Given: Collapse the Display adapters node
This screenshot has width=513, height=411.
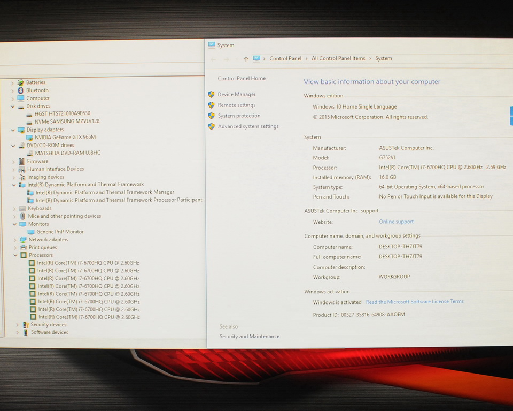Looking at the screenshot, I should 13,130.
